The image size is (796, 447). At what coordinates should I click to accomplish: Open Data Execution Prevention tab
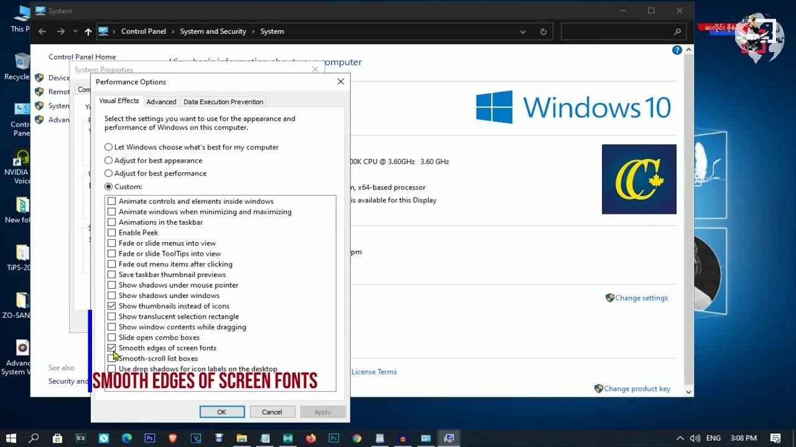(x=223, y=102)
